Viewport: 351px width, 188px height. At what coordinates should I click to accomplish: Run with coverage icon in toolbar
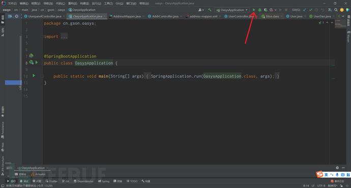pos(266,10)
